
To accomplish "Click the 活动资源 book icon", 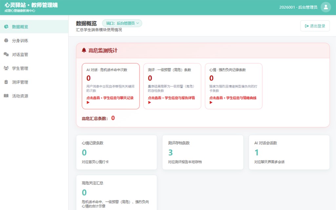I will (6, 96).
